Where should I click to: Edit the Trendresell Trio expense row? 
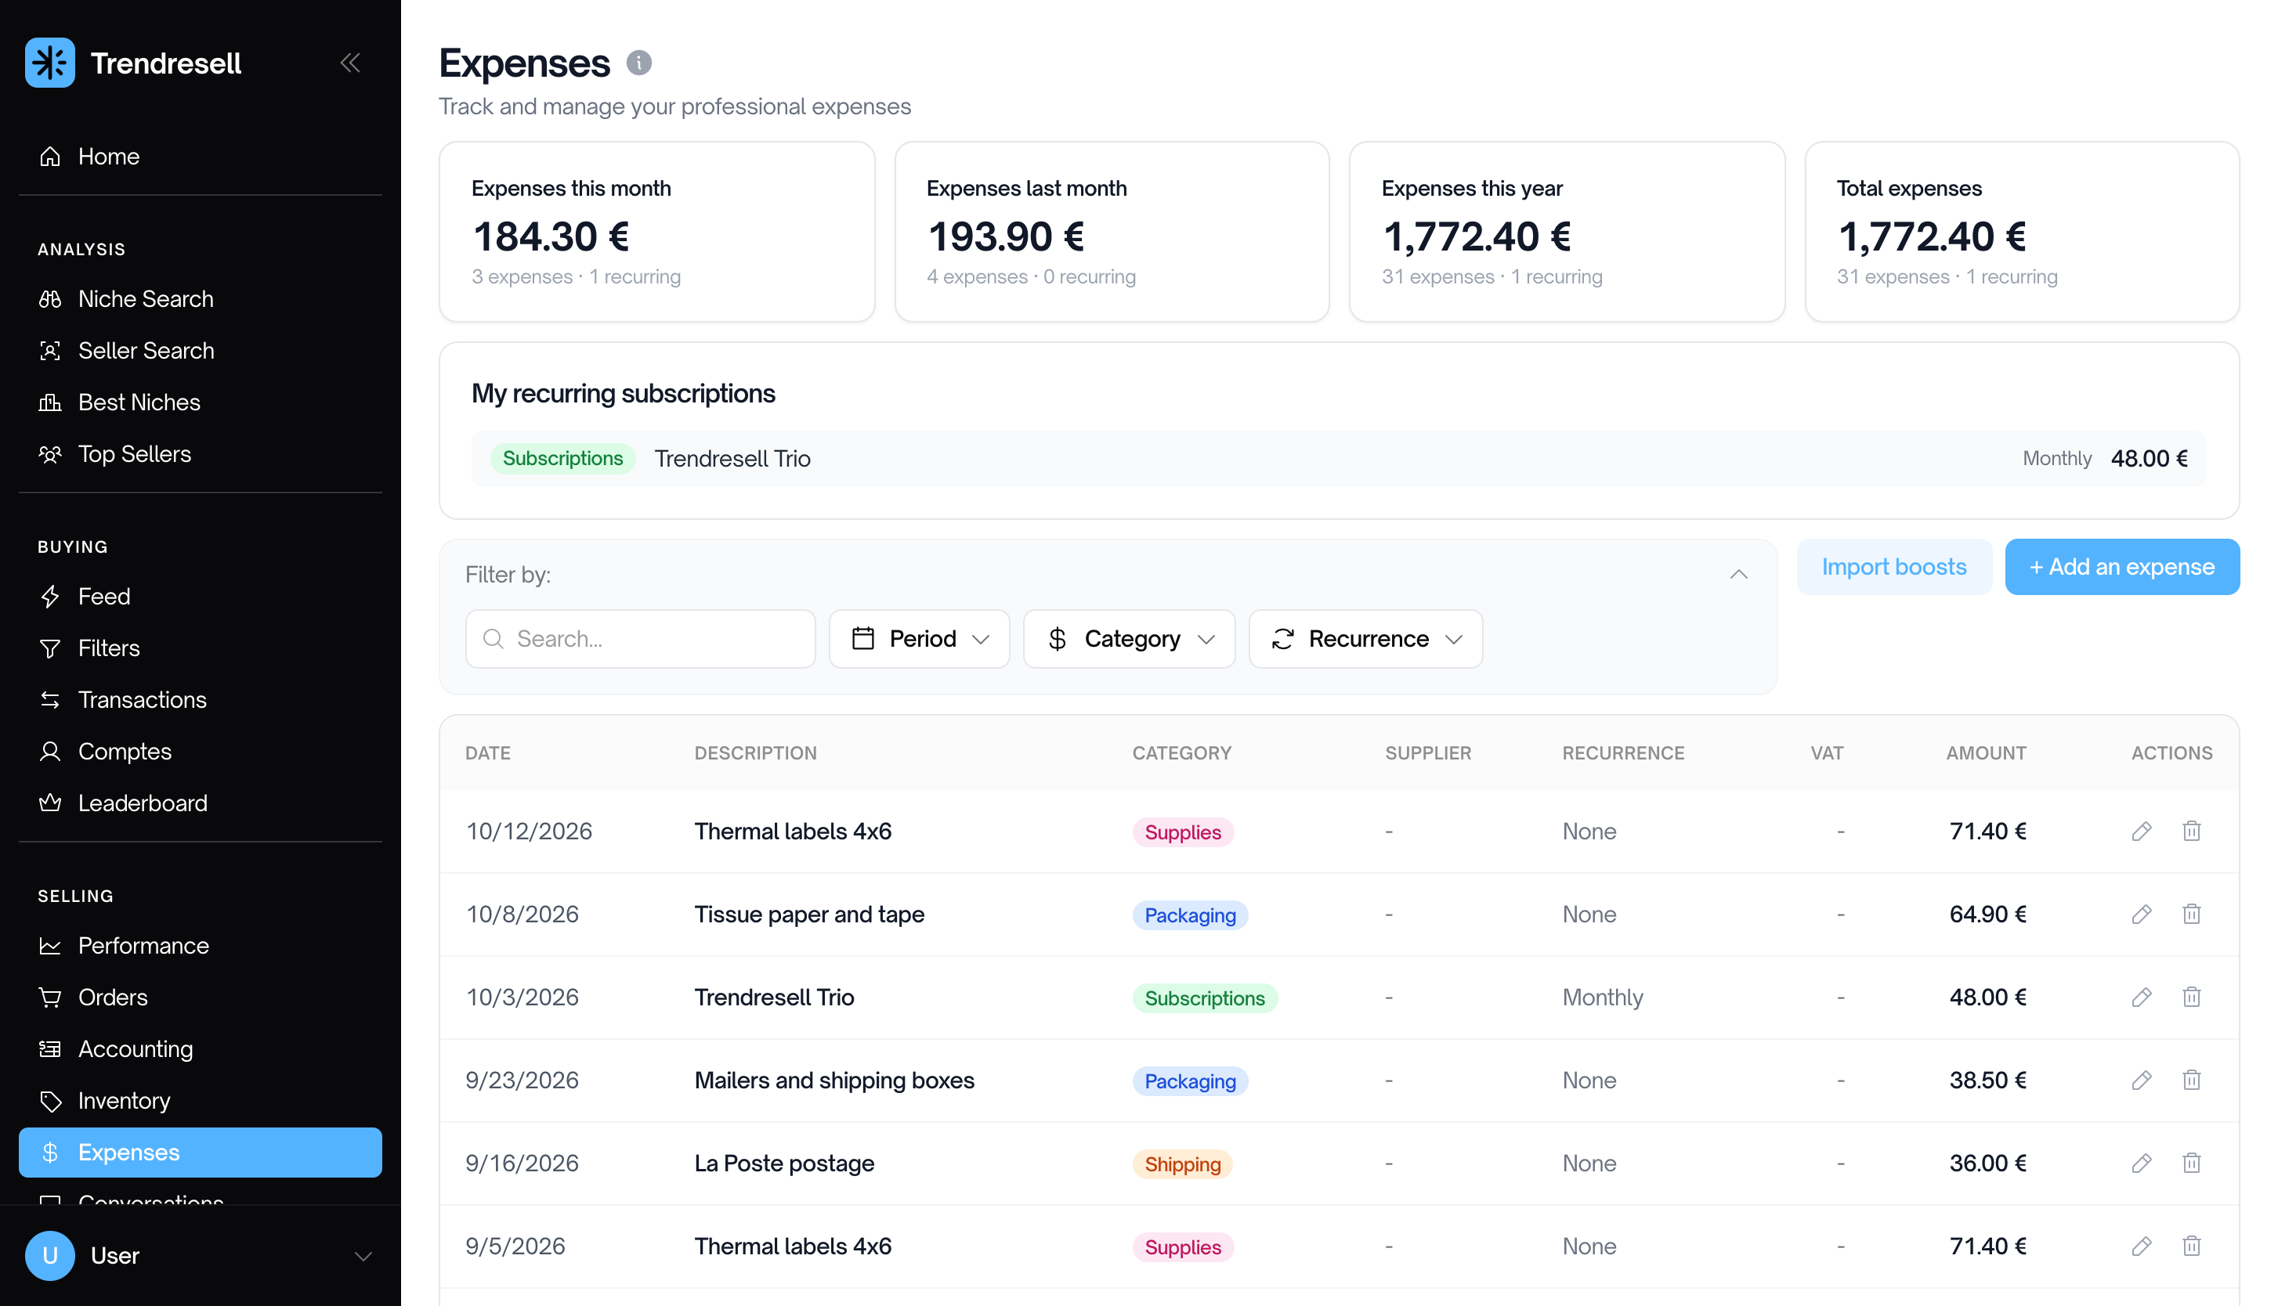[x=2141, y=998]
